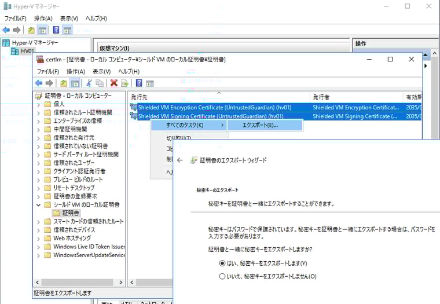Click tree pane scroll left arrow
The image size is (440, 304).
(37, 283)
